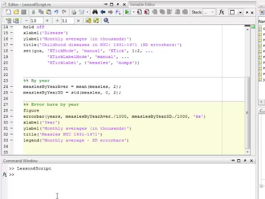265x199 pixels.
Task: Toggle breakpoint dash on line 29
Action: point(12,116)
